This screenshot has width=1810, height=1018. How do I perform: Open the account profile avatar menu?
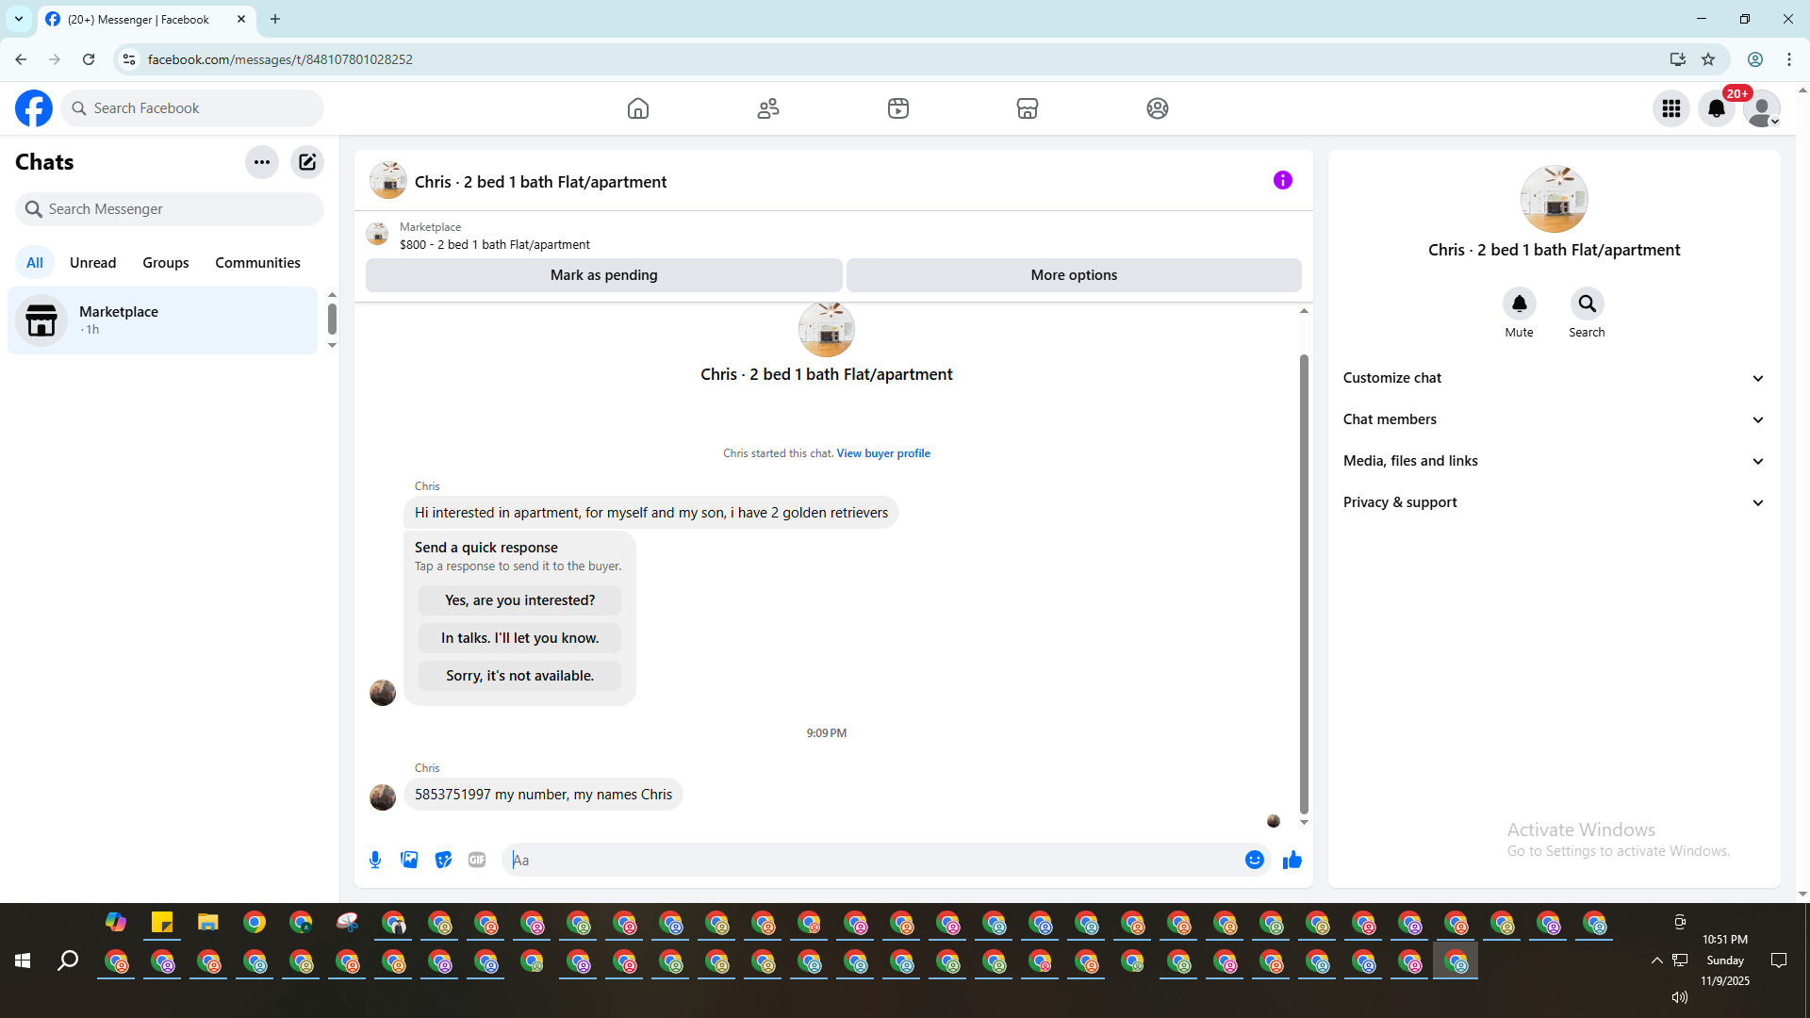click(1762, 108)
